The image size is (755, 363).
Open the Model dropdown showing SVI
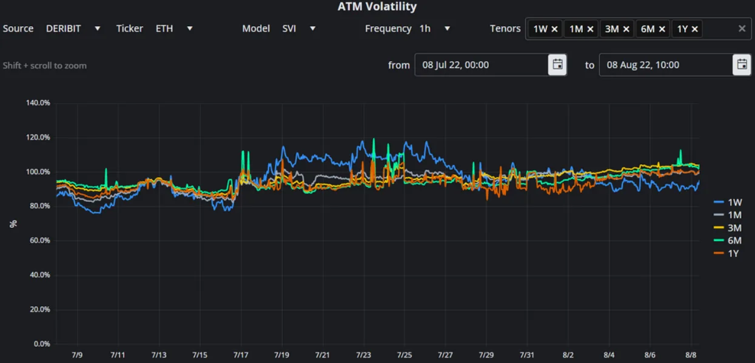pyautogui.click(x=300, y=28)
